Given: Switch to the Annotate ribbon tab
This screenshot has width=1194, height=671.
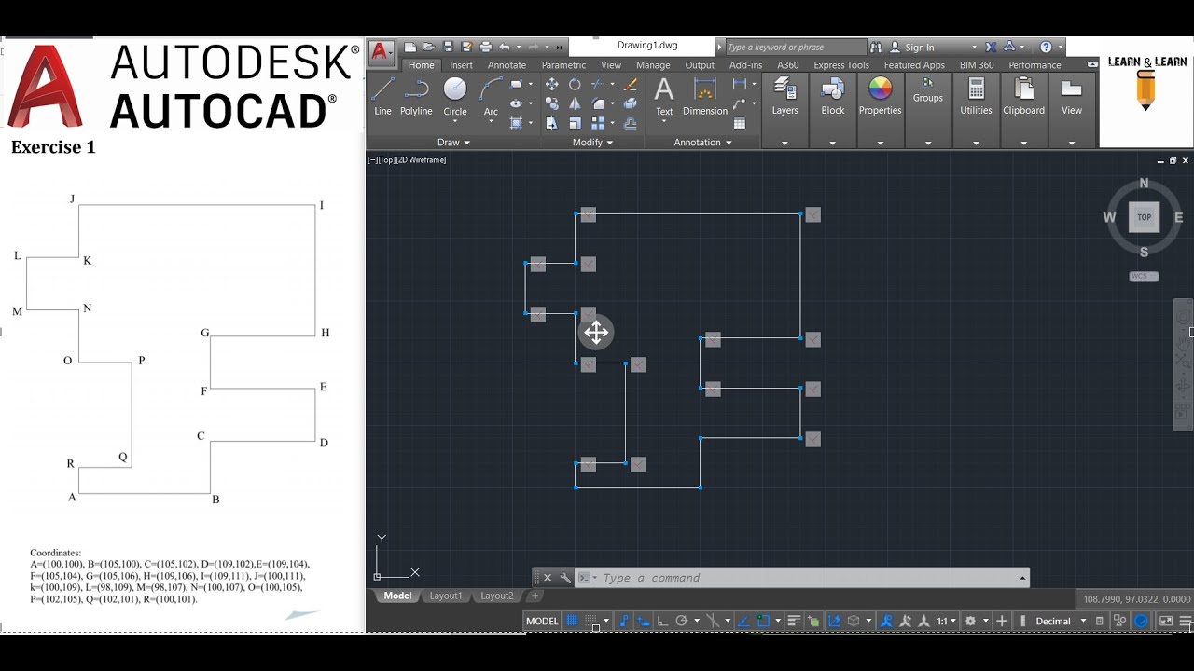Looking at the screenshot, I should pyautogui.click(x=507, y=65).
